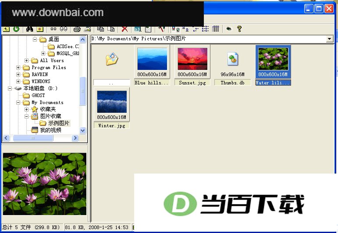This screenshot has height=233, width=338.
Task: Click the second printer icon
Action: [88, 29]
